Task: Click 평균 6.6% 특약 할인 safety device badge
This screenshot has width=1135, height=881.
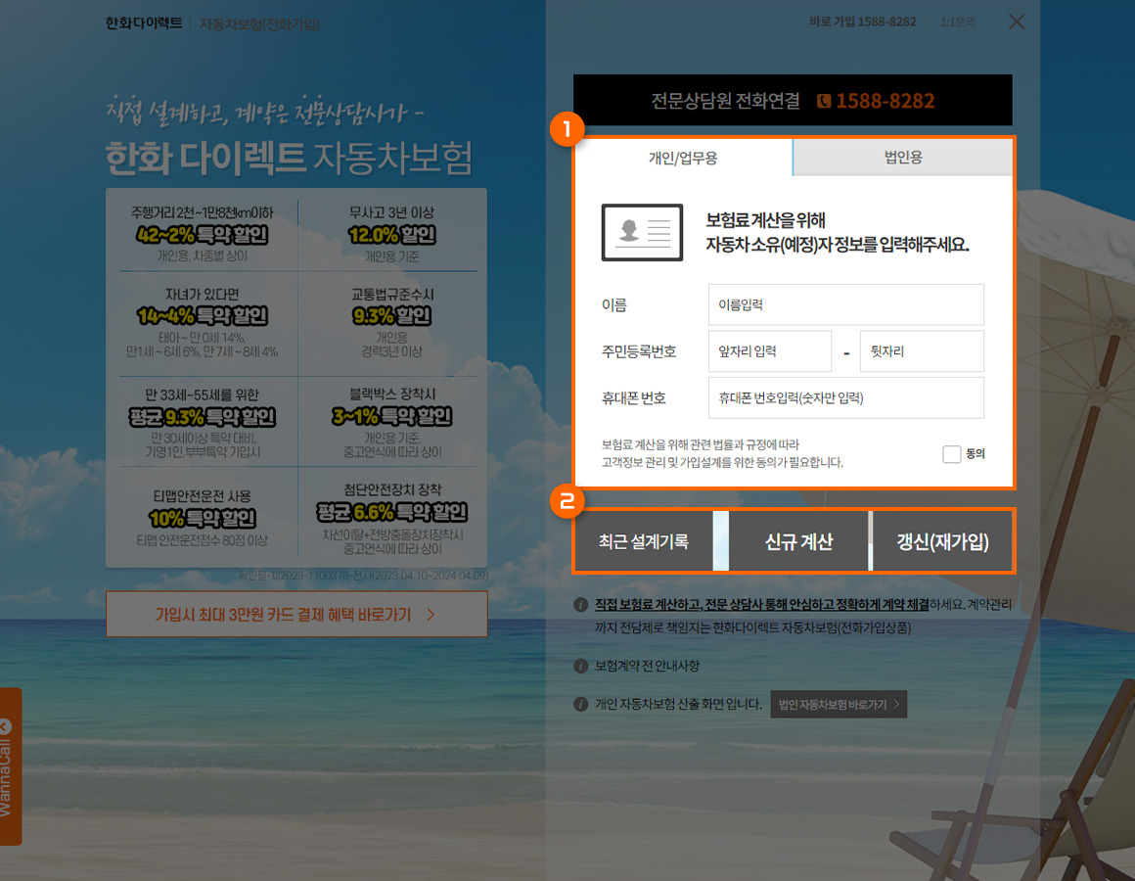Action: coord(391,512)
